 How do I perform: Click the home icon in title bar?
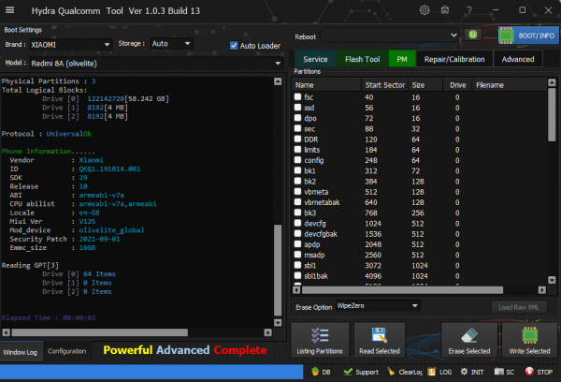click(x=445, y=10)
